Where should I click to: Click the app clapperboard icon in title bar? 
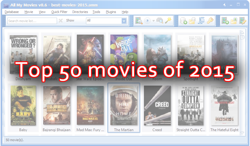[x=6, y=5]
